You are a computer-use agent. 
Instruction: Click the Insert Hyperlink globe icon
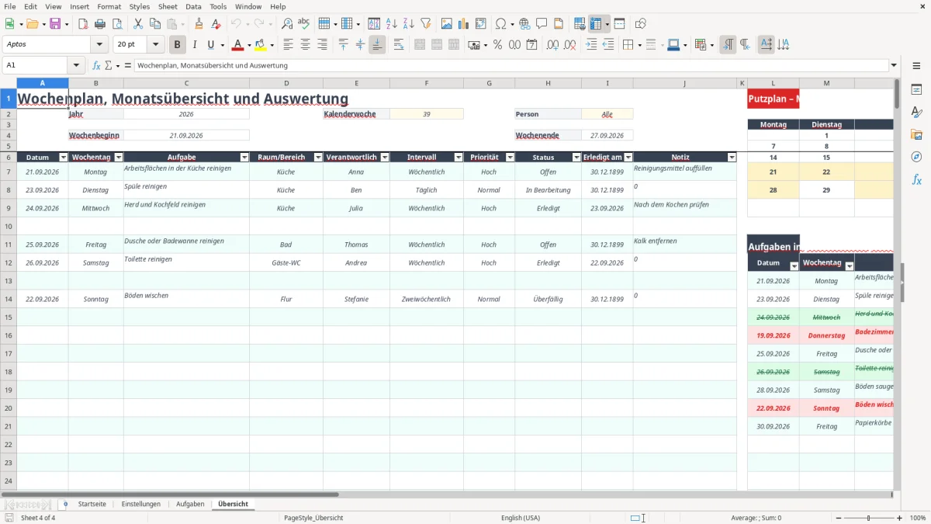pos(524,24)
